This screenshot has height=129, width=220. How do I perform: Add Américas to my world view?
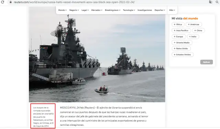(x=194, y=24)
